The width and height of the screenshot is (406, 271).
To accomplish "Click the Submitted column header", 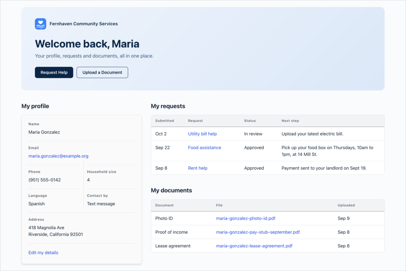I will coord(165,121).
